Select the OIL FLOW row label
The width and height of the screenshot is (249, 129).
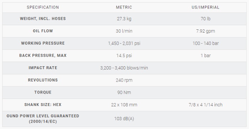pos(43,31)
